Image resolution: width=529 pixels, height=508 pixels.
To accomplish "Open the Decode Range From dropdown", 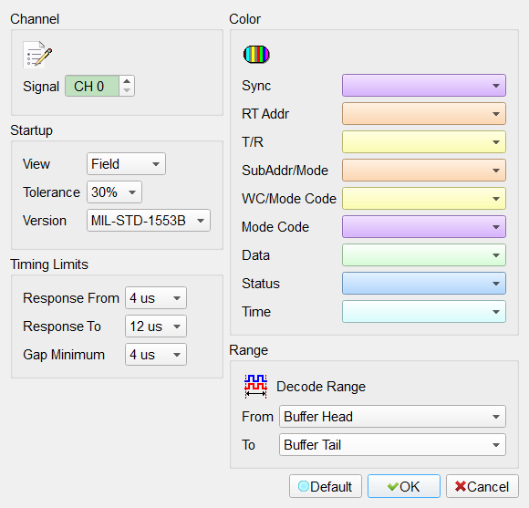I will coord(392,417).
